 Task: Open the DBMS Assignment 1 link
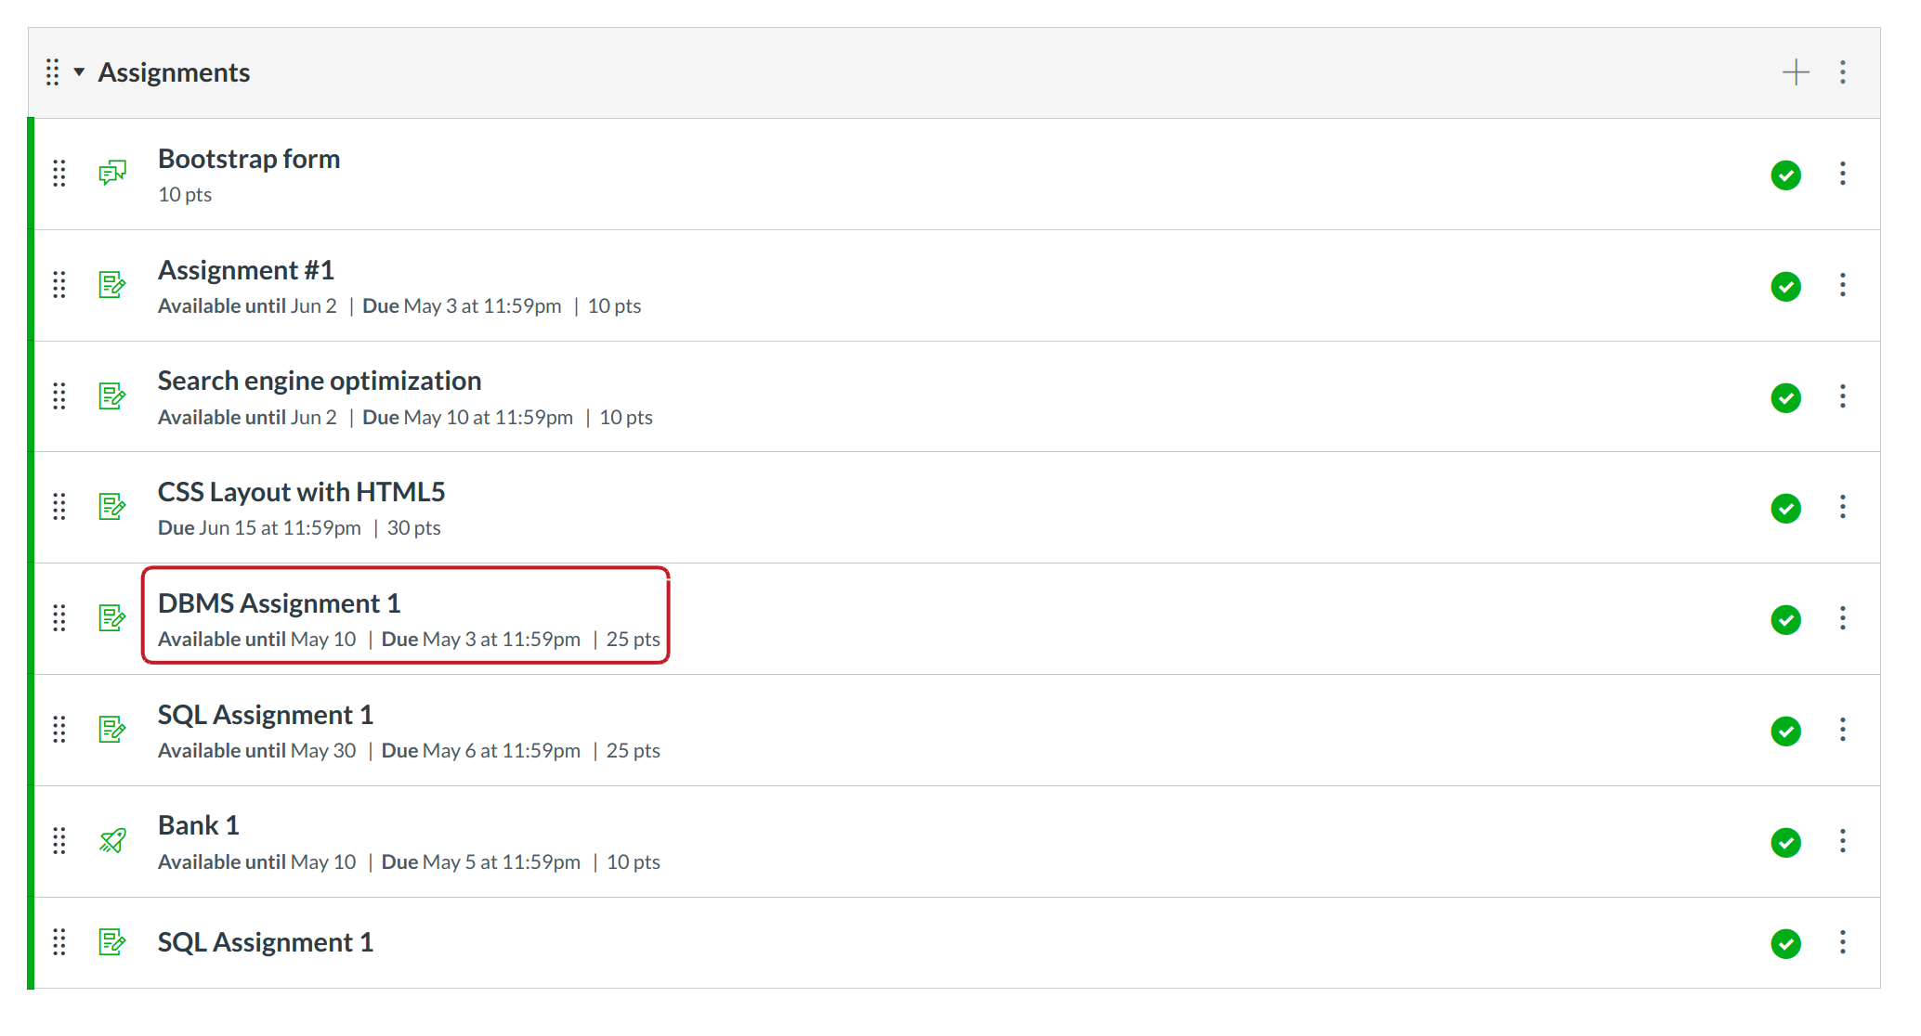tap(279, 603)
